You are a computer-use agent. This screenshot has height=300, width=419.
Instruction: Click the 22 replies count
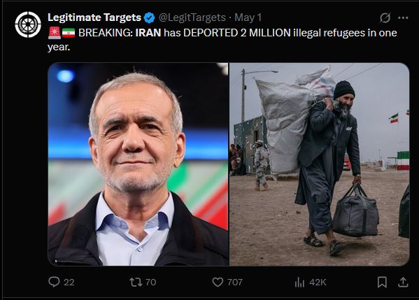pyautogui.click(x=69, y=282)
